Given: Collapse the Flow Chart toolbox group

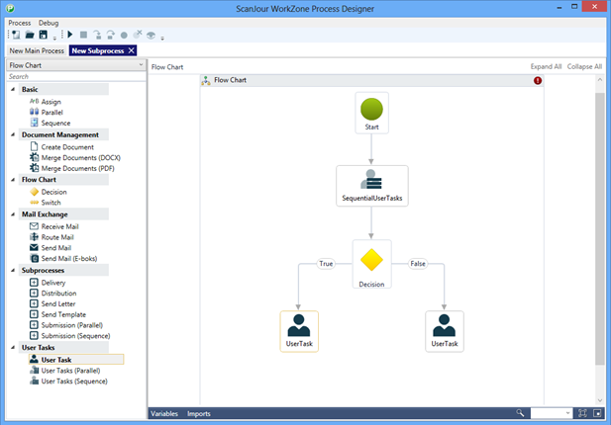Looking at the screenshot, I should (13, 180).
